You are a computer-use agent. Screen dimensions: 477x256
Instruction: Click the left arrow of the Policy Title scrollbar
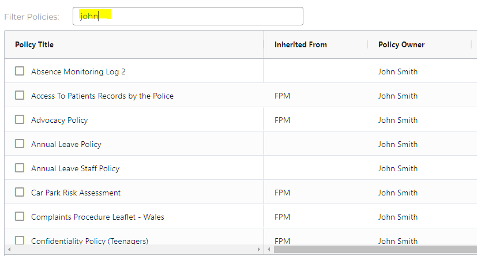9,249
